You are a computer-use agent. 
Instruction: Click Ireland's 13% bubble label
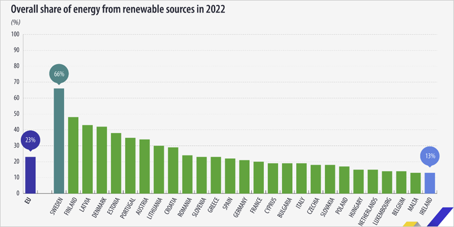coord(430,156)
